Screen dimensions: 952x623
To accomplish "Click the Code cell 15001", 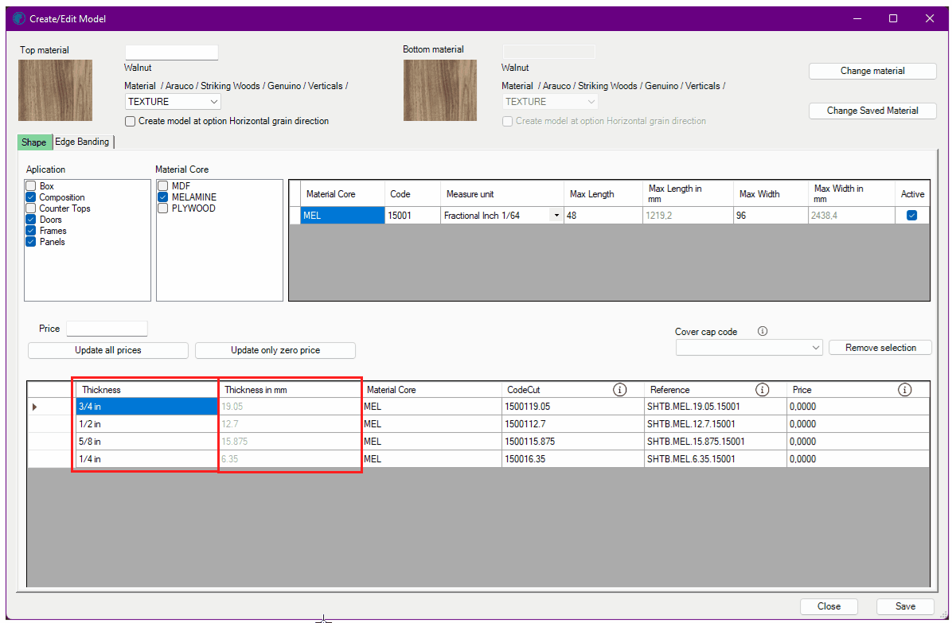I will 413,216.
